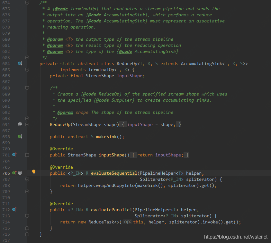The width and height of the screenshot is (271, 243).
Task: Click the subclasses gutter icon on line 684
Action: coord(20,63)
